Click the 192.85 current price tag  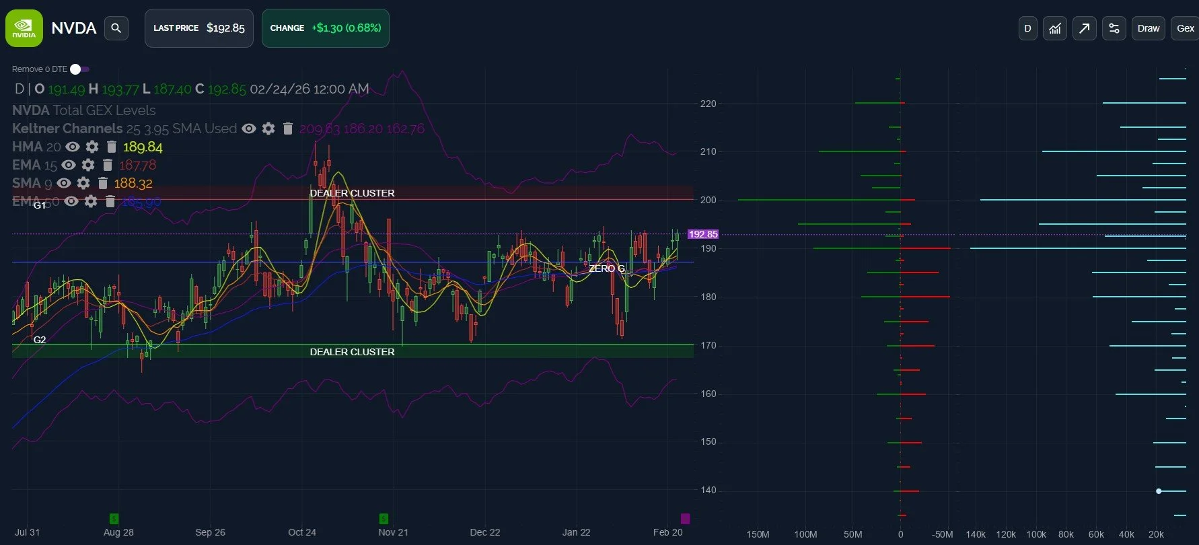(703, 234)
